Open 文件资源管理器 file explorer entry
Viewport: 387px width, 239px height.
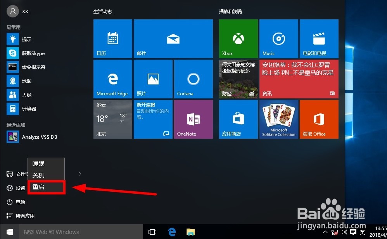17,174
